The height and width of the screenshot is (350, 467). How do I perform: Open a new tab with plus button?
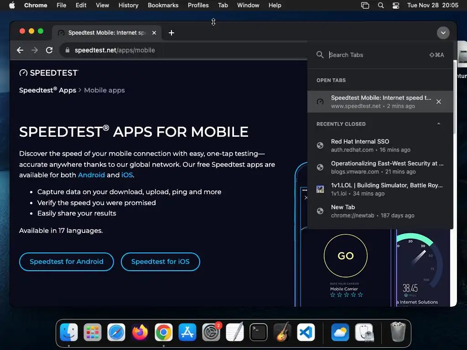[171, 33]
